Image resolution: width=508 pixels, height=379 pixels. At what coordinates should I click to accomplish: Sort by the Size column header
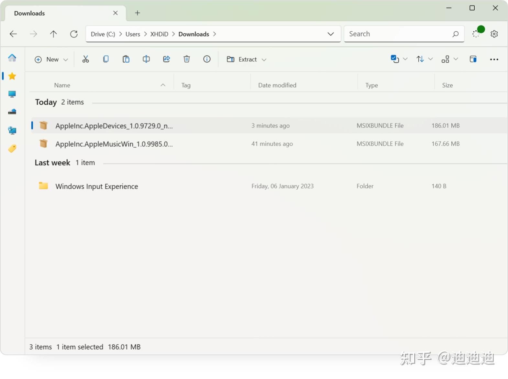[x=447, y=85]
